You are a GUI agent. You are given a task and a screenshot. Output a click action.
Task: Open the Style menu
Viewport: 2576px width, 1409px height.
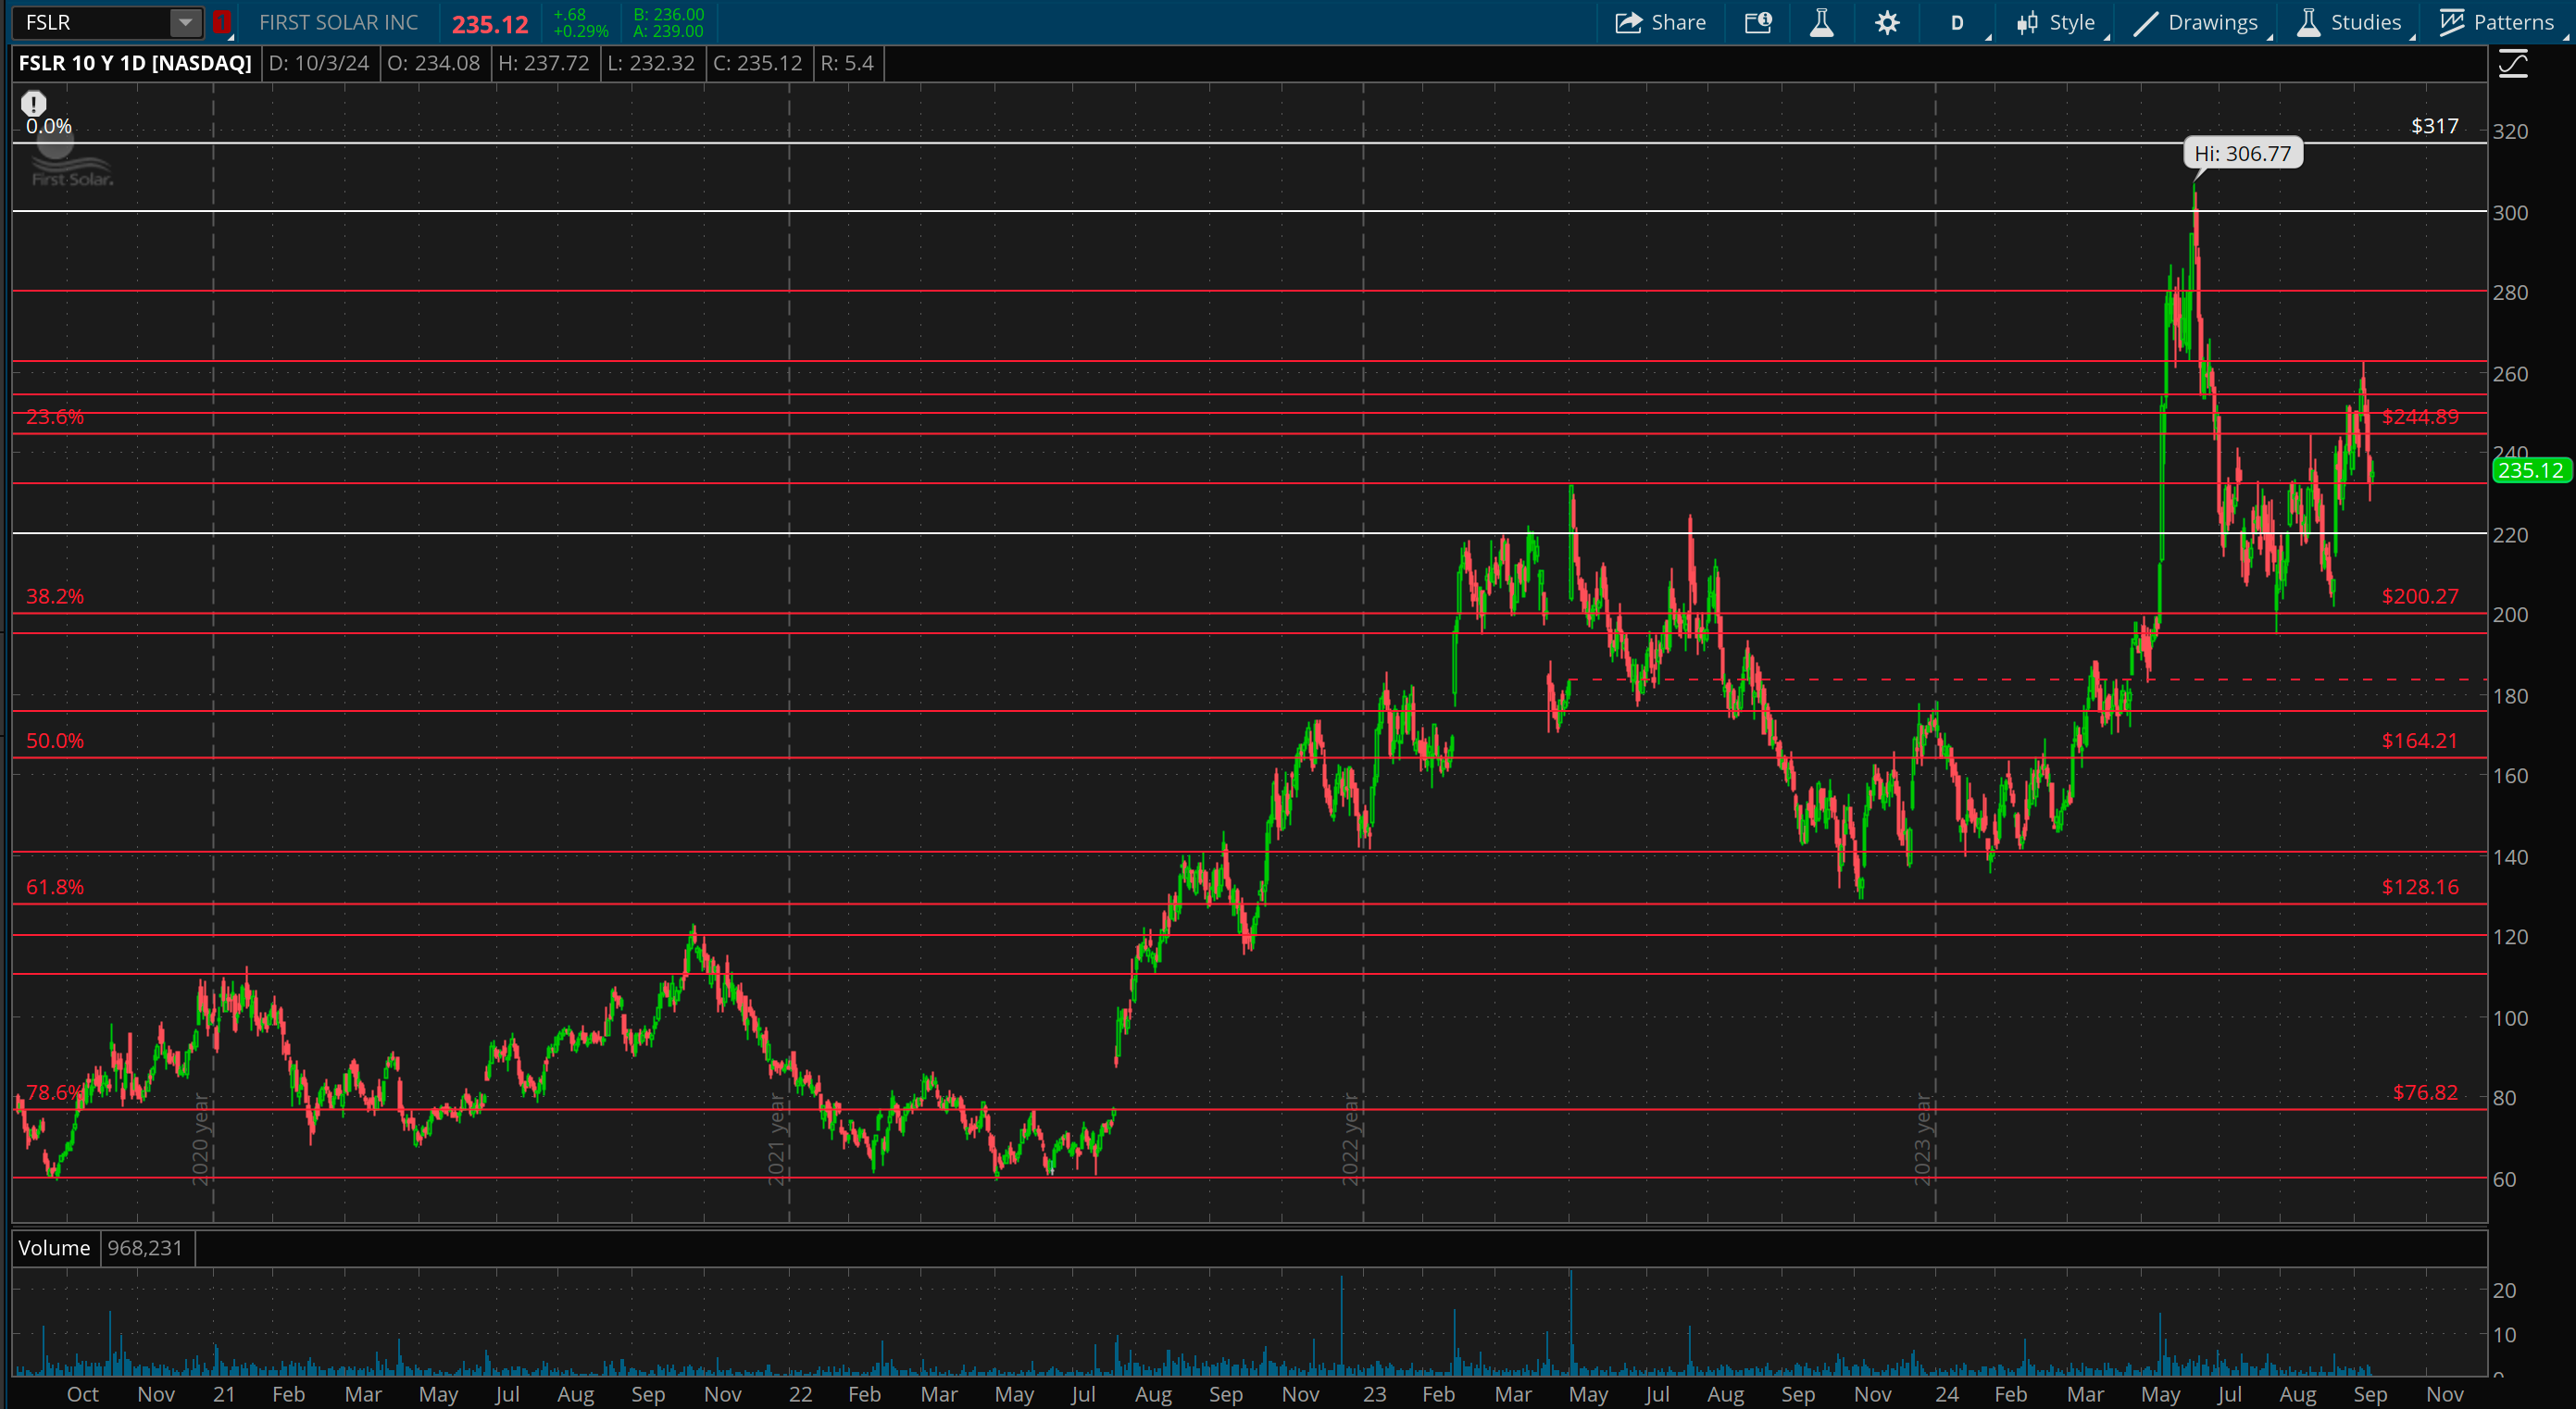click(2056, 22)
